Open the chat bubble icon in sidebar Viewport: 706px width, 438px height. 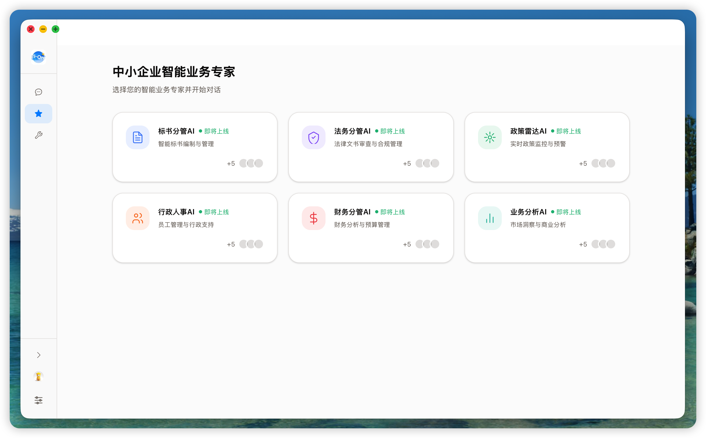[x=39, y=92]
